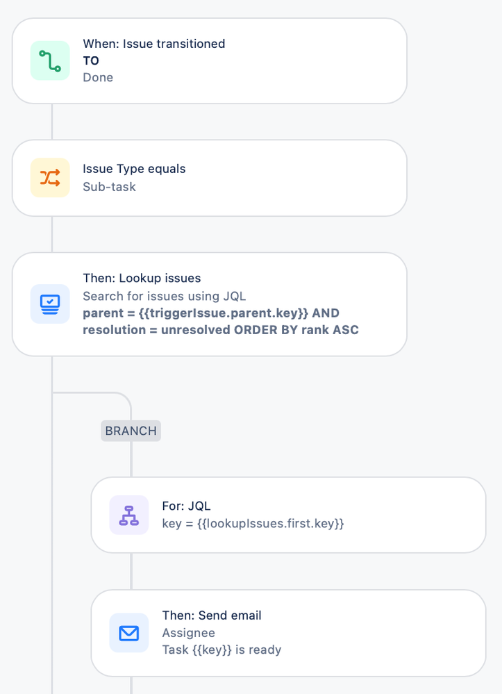Viewport: 502px width, 694px height.
Task: Click the 'Assignee' recipient text
Action: tap(188, 633)
